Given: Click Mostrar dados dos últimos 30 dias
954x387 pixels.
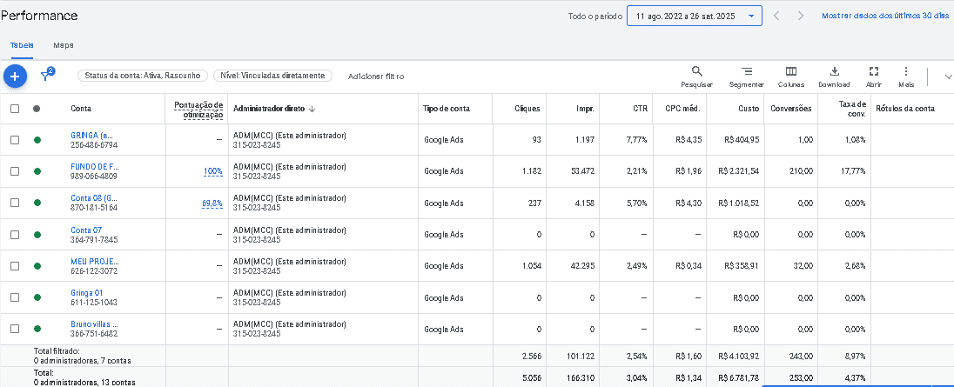Looking at the screenshot, I should click(884, 16).
